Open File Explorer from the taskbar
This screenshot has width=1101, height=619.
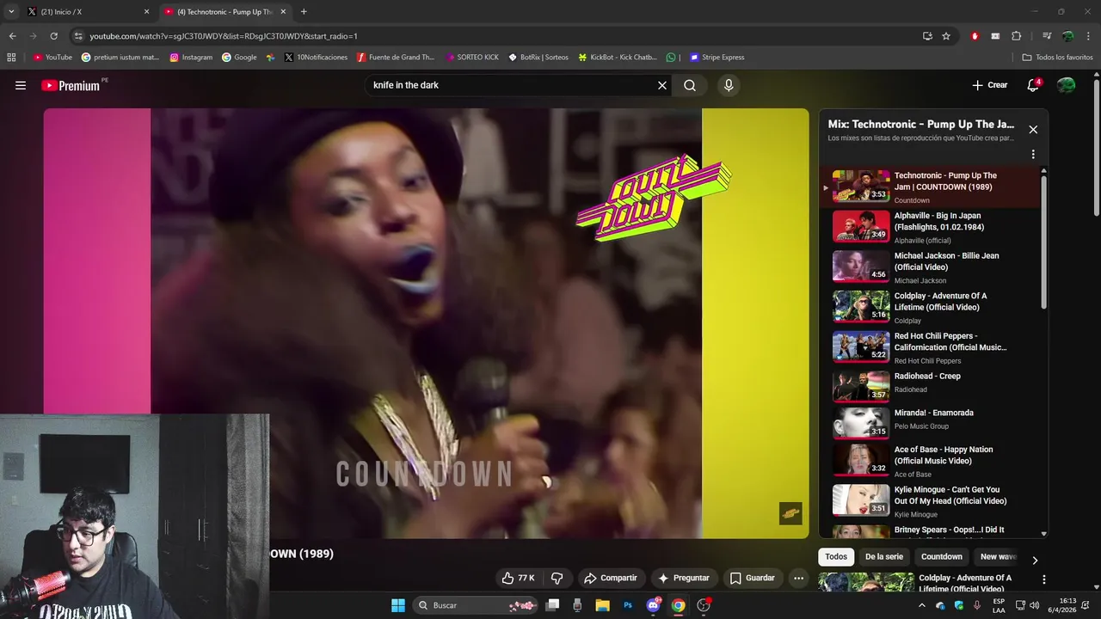[x=602, y=605]
